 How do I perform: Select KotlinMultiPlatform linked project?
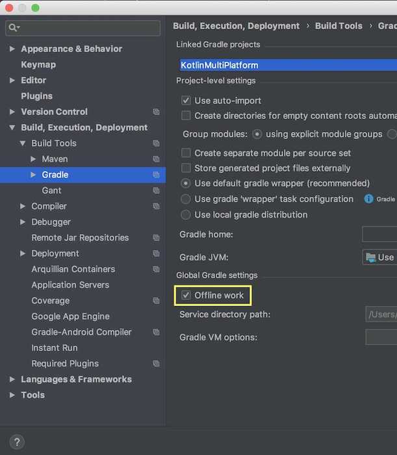pyautogui.click(x=288, y=65)
